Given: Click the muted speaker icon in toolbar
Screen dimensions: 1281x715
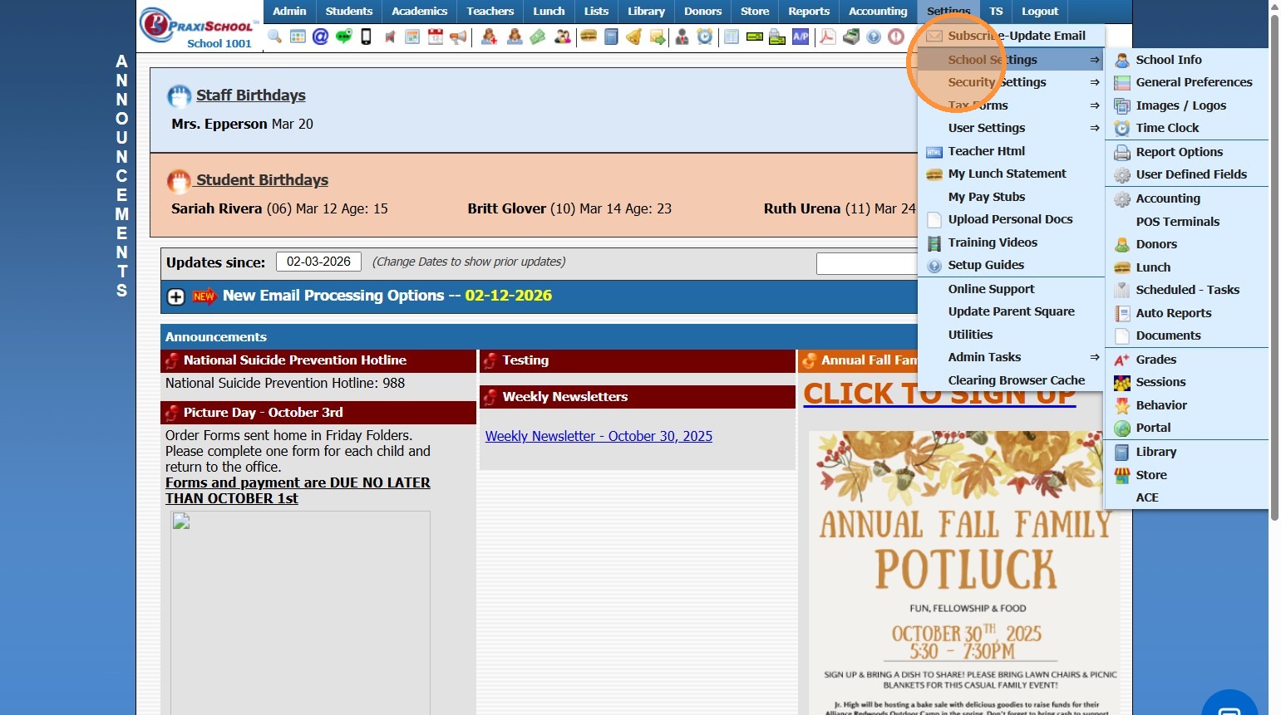Looking at the screenshot, I should (390, 37).
